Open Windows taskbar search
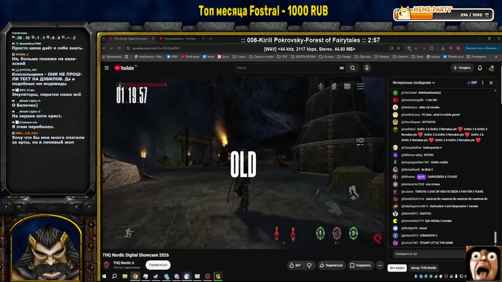Screen dimensions: 502x282 click(x=114, y=276)
